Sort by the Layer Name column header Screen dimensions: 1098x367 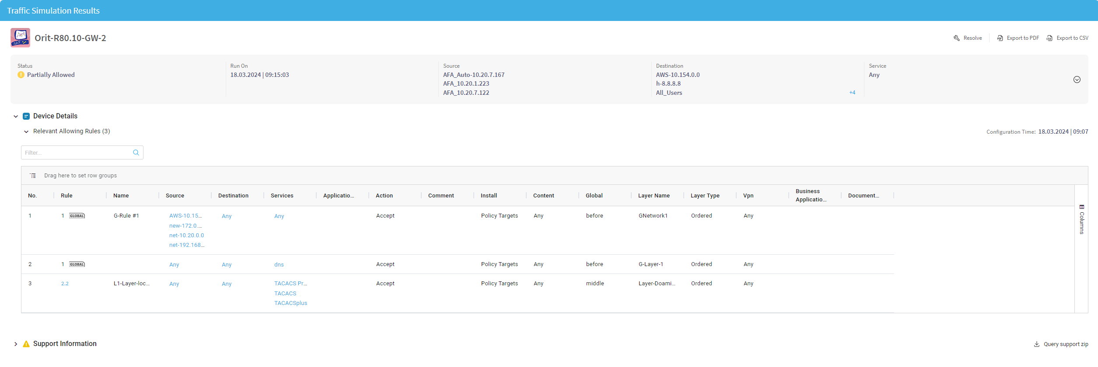click(x=654, y=196)
